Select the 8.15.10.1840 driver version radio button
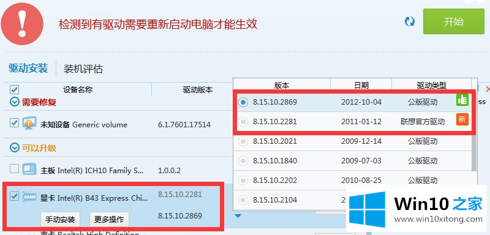 pyautogui.click(x=243, y=161)
